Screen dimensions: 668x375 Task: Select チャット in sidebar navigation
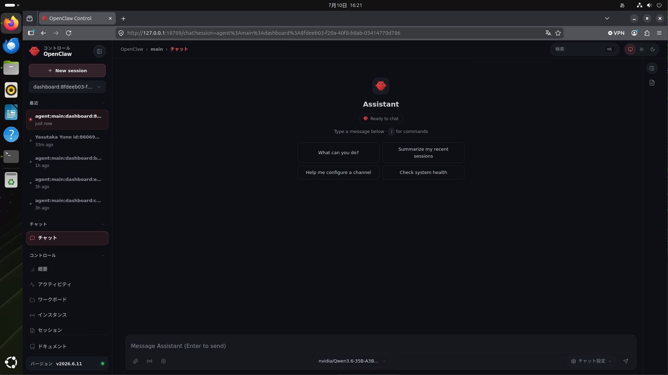[67, 238]
